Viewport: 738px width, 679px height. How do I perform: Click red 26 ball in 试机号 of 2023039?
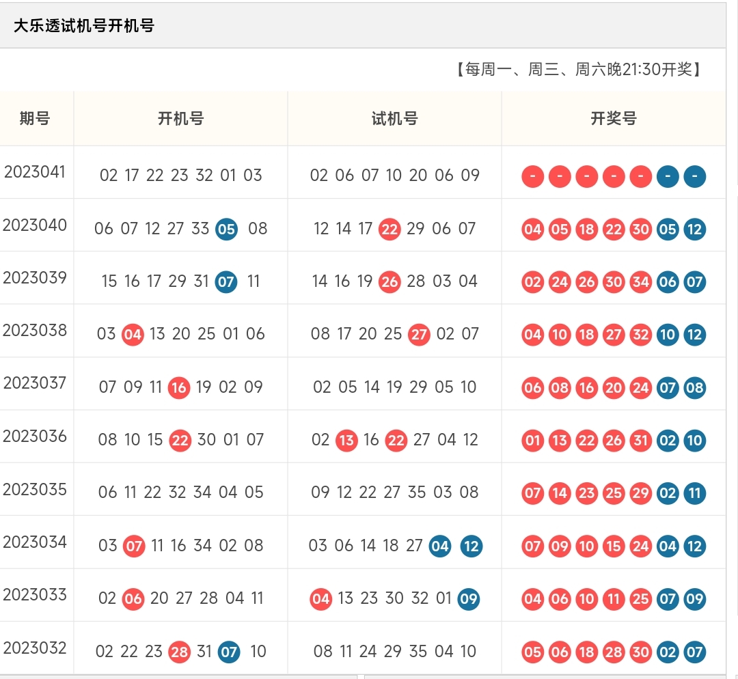tap(389, 282)
